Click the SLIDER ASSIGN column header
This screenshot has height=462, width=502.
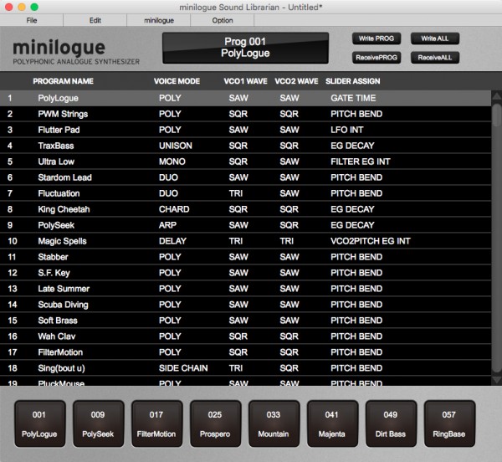pos(353,81)
